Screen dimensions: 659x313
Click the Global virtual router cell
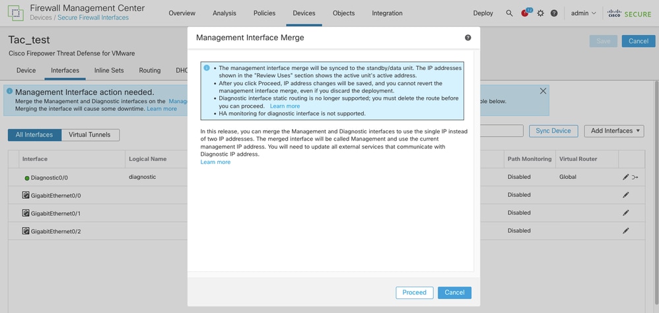click(568, 177)
